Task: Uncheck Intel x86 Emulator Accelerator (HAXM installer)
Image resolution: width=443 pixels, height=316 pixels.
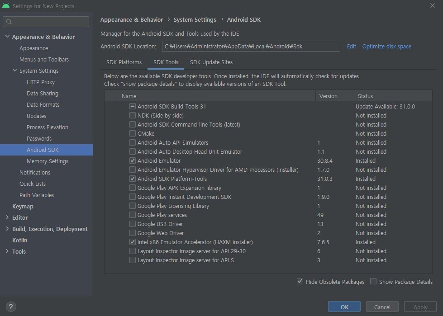Action: (133, 242)
